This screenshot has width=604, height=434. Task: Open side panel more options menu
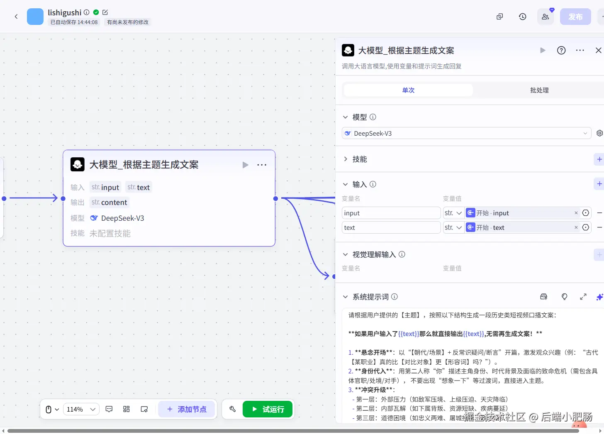[x=580, y=50]
